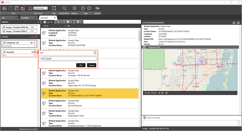Close the first gray Spotlight tab
Screen dimensions: 242x131
35,18
